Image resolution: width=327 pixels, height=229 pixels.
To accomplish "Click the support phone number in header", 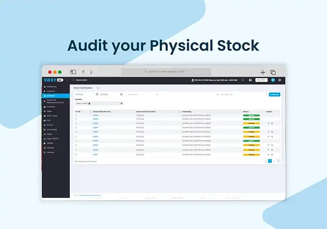I will [x=214, y=80].
